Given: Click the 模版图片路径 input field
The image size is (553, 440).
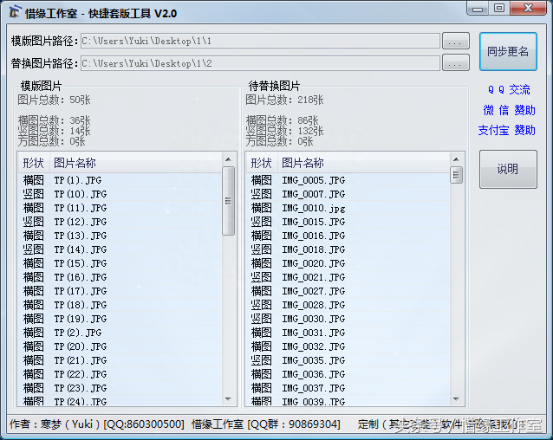Looking at the screenshot, I should click(x=260, y=41).
